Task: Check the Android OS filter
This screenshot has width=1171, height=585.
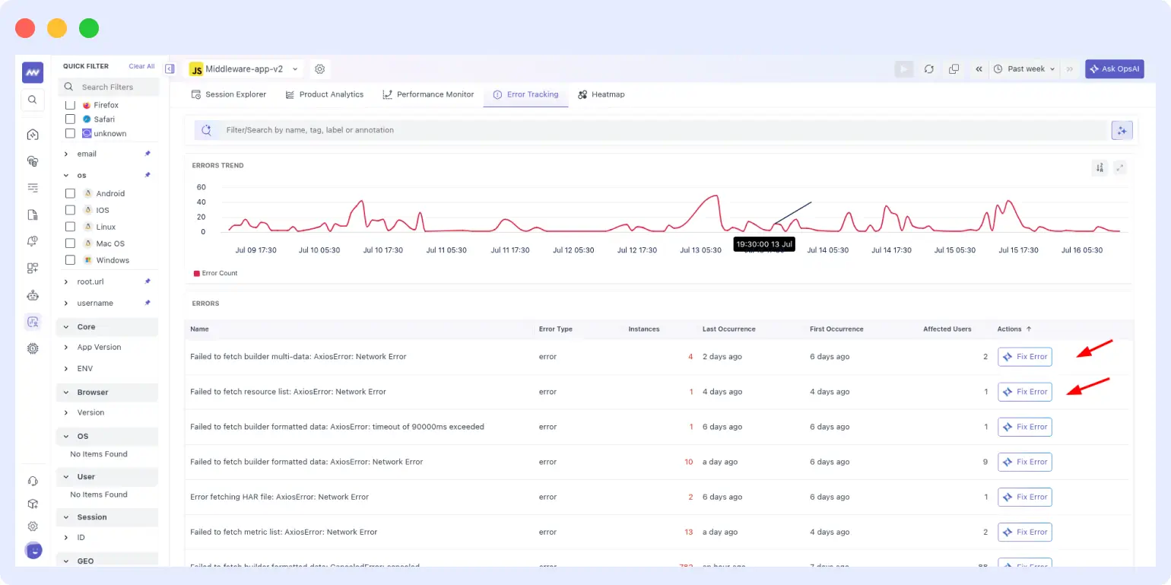Action: pyautogui.click(x=70, y=193)
